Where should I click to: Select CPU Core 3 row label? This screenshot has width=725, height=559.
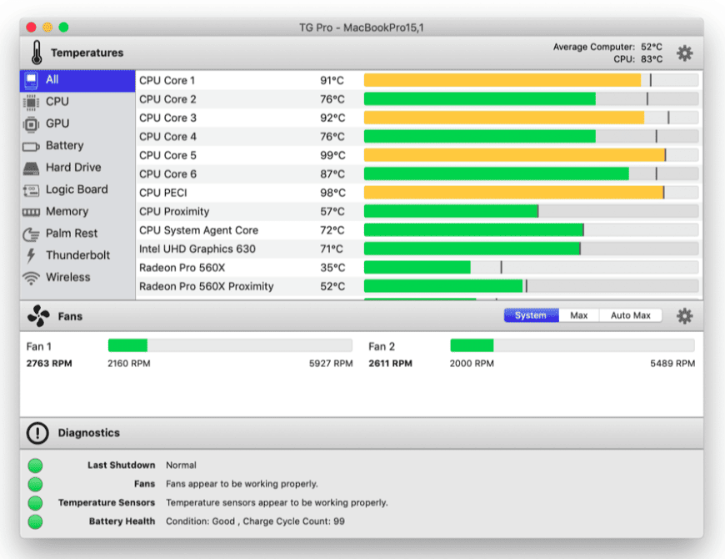pos(167,118)
